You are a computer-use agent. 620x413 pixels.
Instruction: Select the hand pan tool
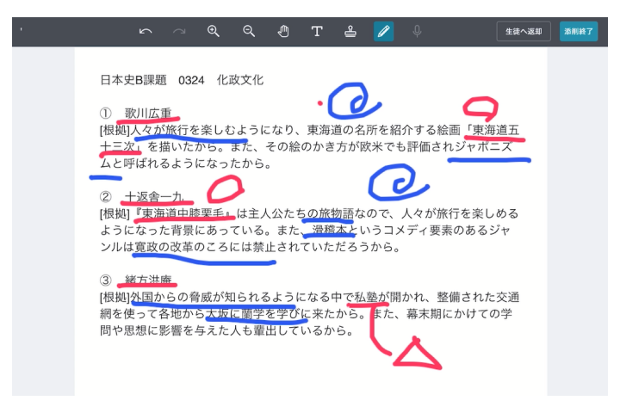283,31
